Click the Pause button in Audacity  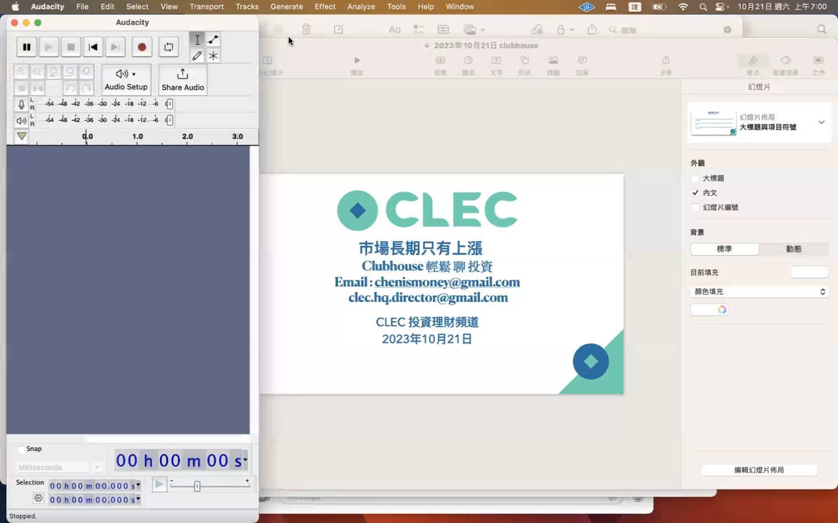click(27, 47)
